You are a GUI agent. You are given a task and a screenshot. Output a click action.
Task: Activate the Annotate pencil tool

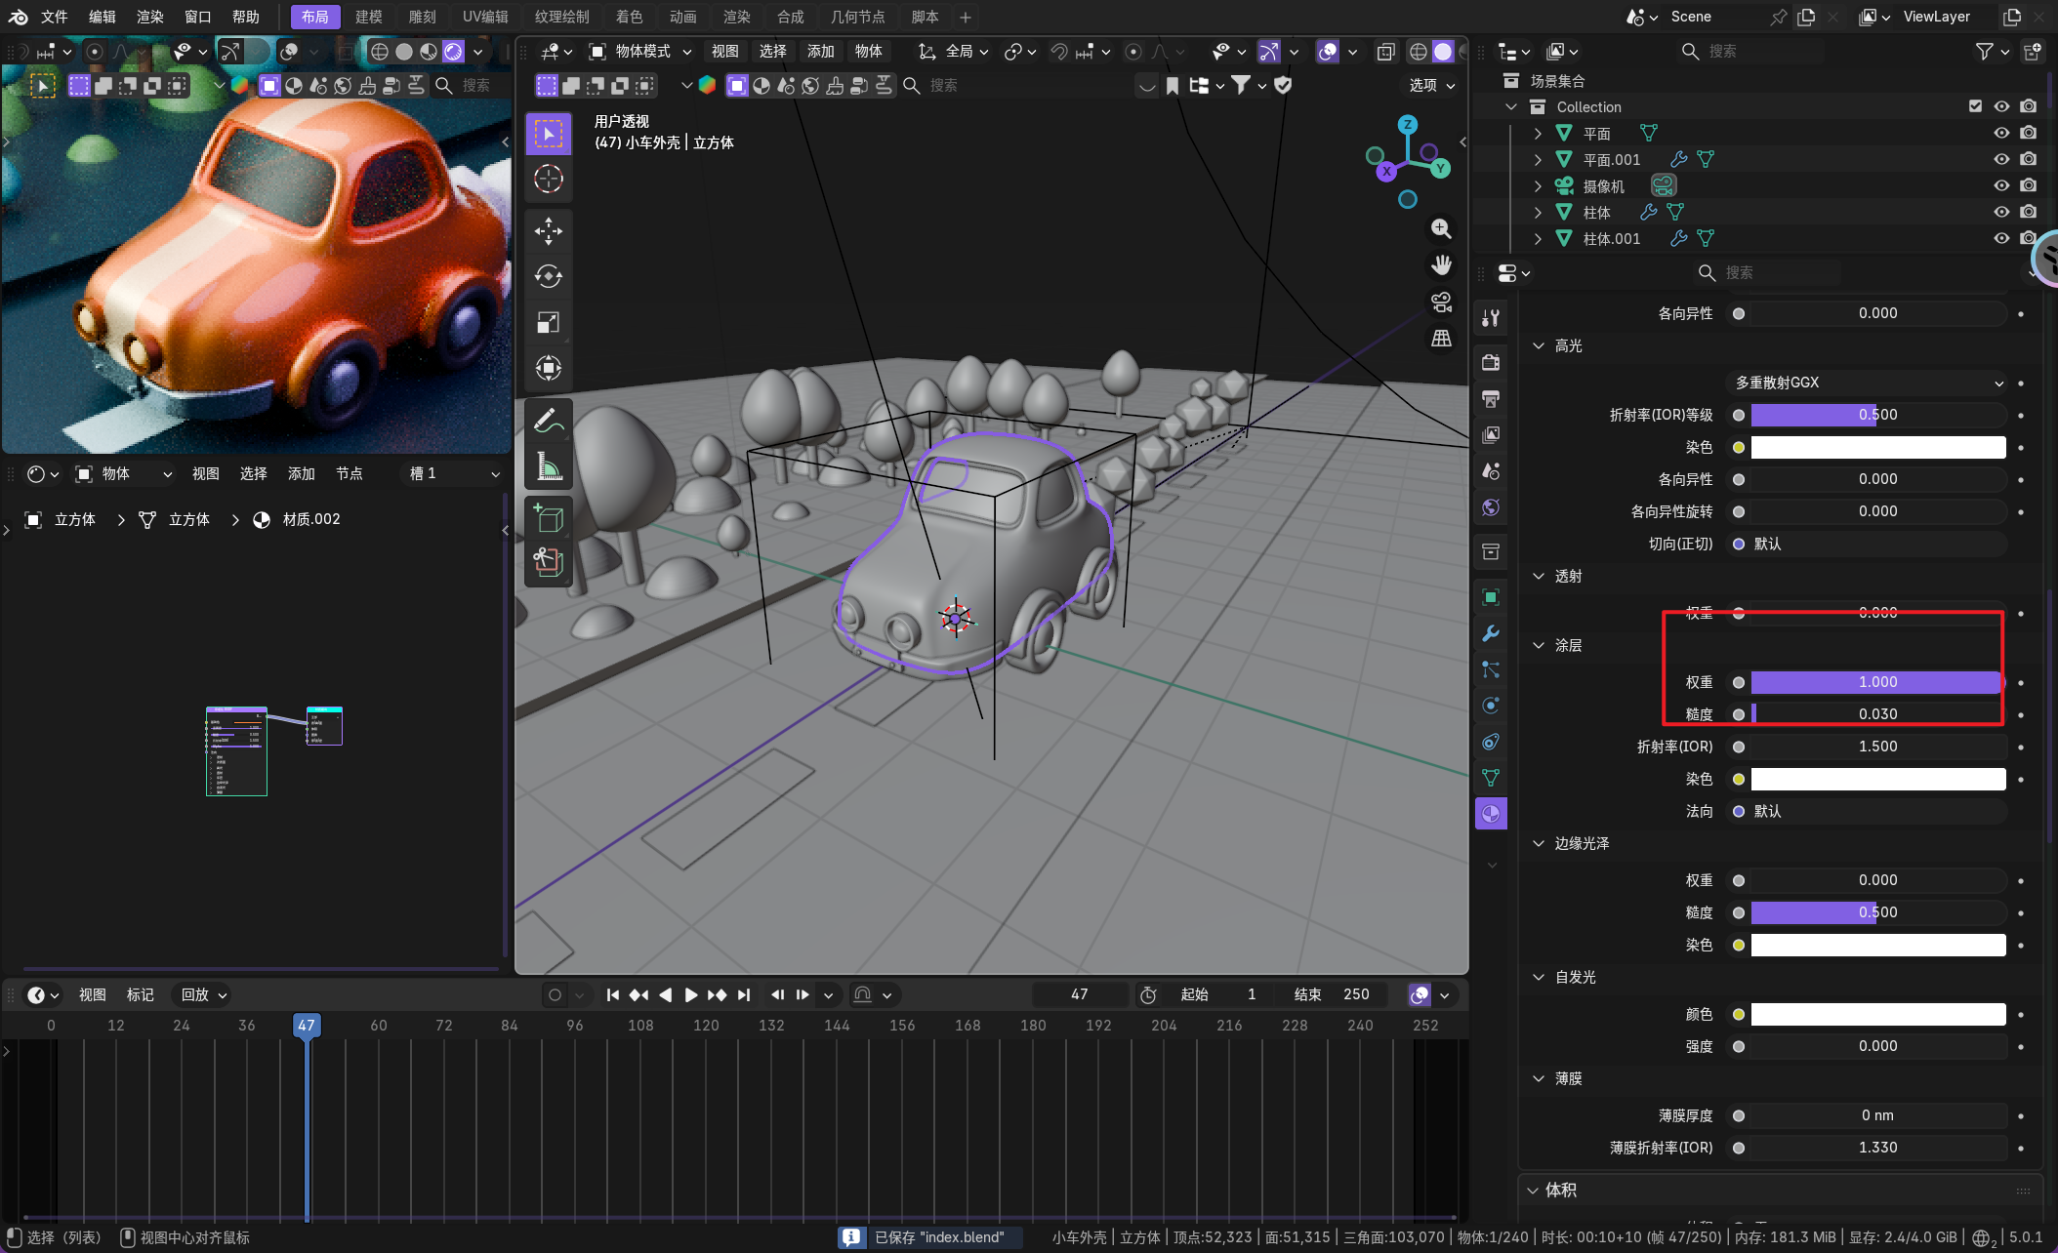[549, 421]
